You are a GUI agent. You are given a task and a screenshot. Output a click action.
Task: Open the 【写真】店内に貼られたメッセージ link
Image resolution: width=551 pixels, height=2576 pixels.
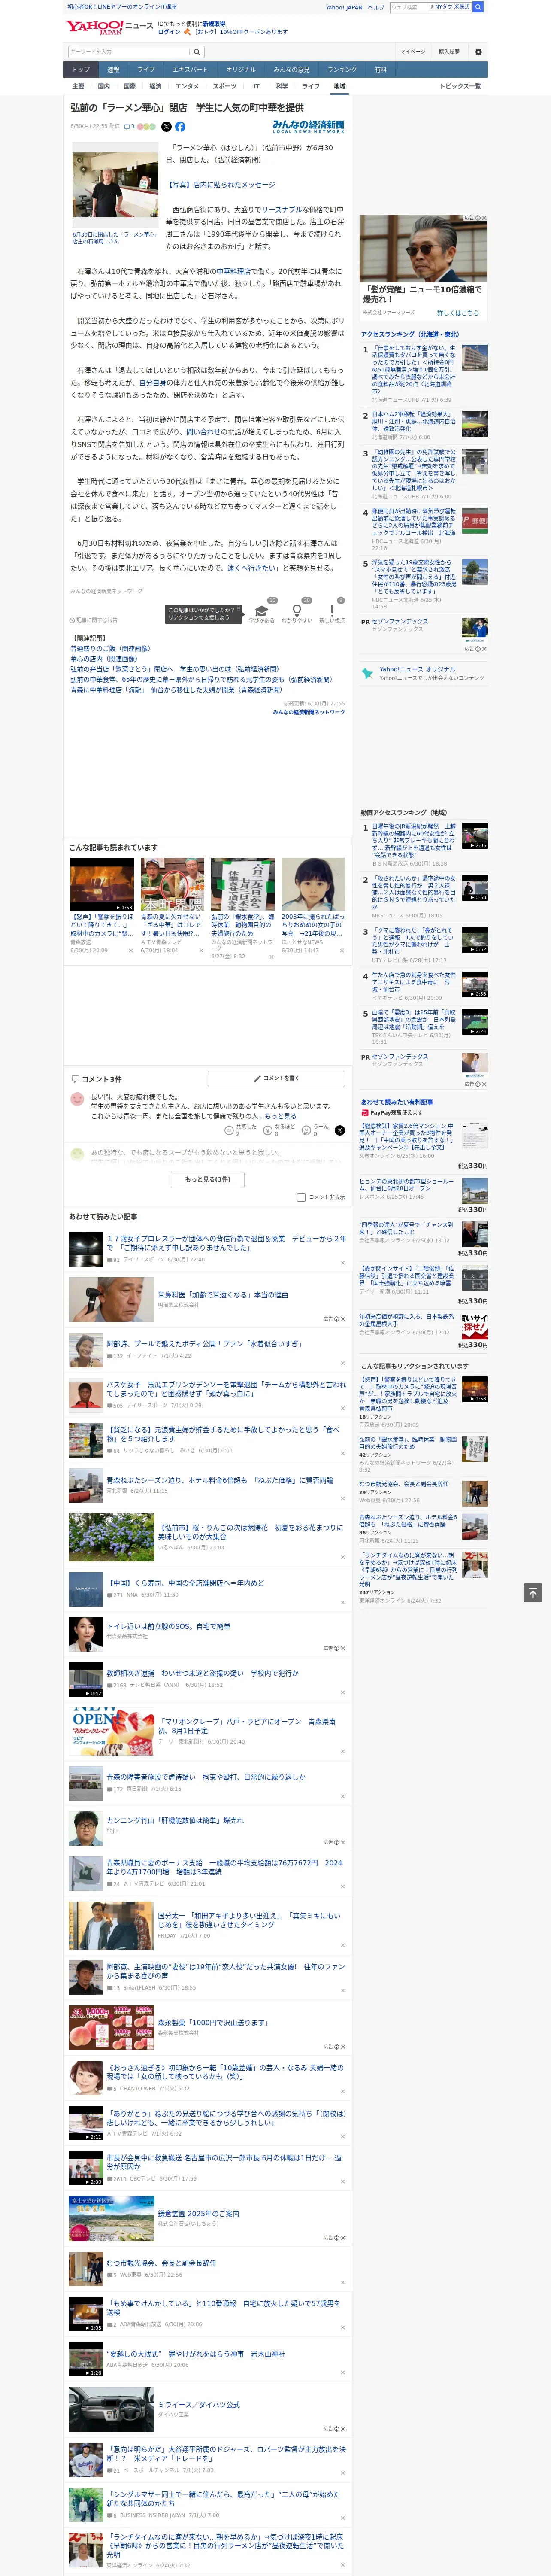220,185
